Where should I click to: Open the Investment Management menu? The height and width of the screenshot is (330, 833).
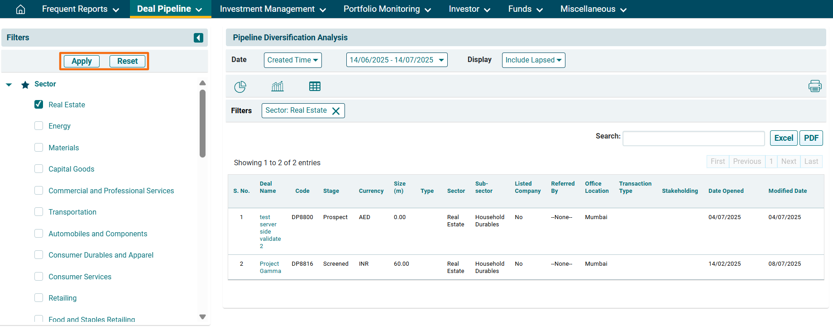click(273, 9)
